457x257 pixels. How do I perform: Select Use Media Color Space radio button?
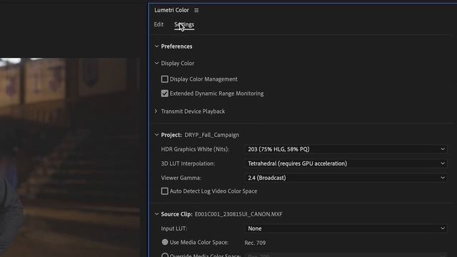pos(165,242)
